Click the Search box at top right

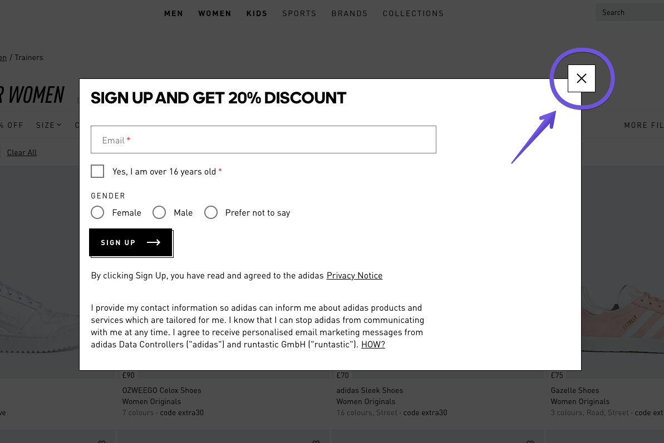(x=629, y=12)
